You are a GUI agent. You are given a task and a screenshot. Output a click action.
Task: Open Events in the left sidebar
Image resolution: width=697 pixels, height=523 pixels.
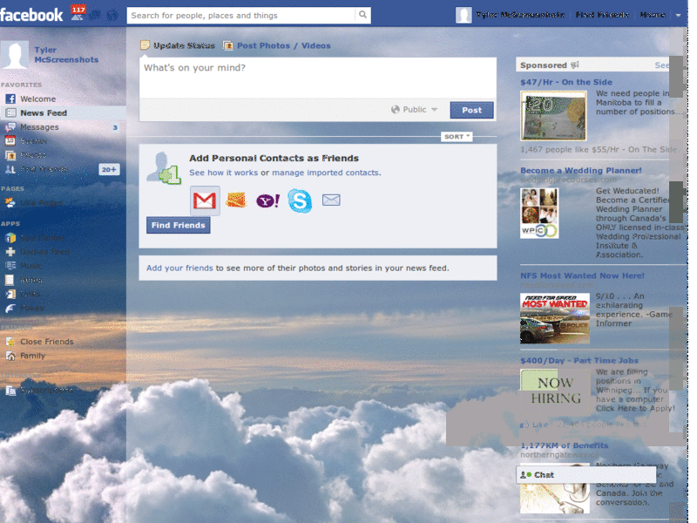point(33,141)
